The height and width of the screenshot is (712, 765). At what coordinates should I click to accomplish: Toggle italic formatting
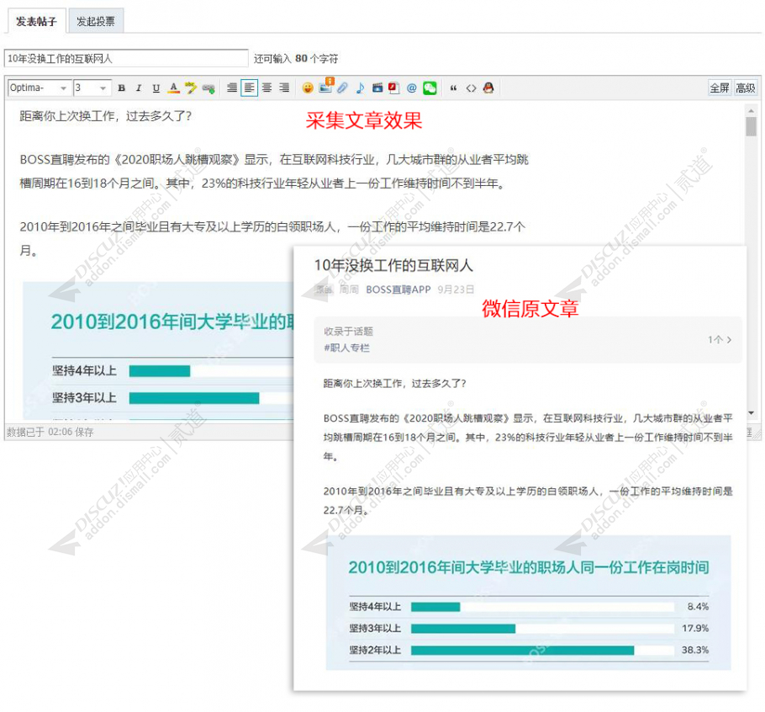pos(139,88)
